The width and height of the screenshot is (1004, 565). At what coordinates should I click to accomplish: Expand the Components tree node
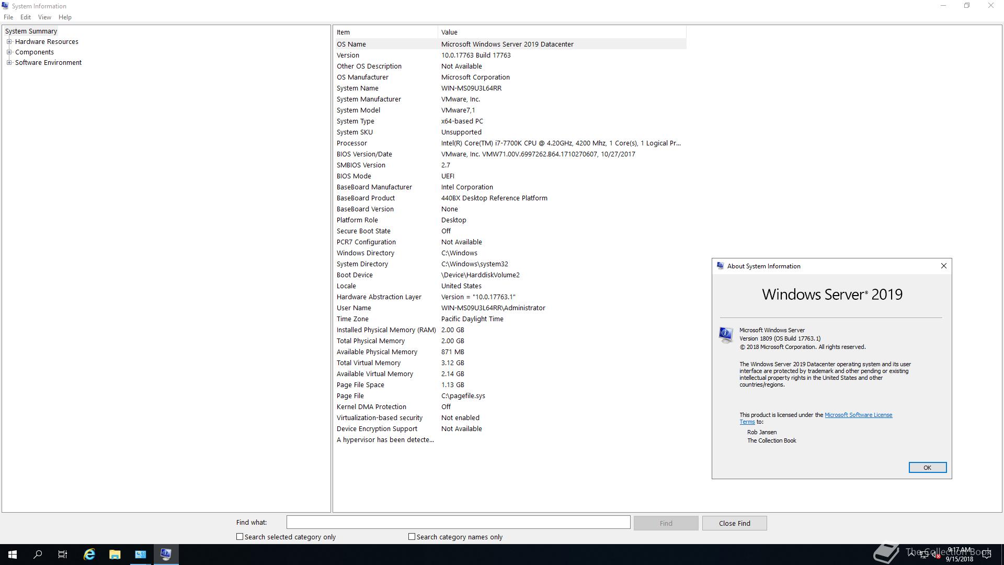point(9,52)
